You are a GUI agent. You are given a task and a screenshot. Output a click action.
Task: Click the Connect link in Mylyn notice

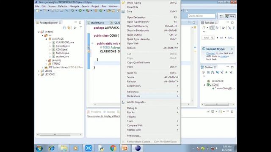(211, 53)
